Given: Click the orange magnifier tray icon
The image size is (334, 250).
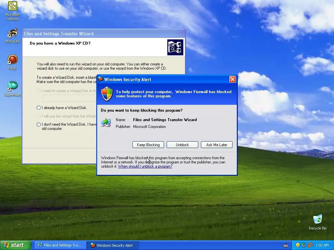Looking at the screenshot, I should (310, 245).
